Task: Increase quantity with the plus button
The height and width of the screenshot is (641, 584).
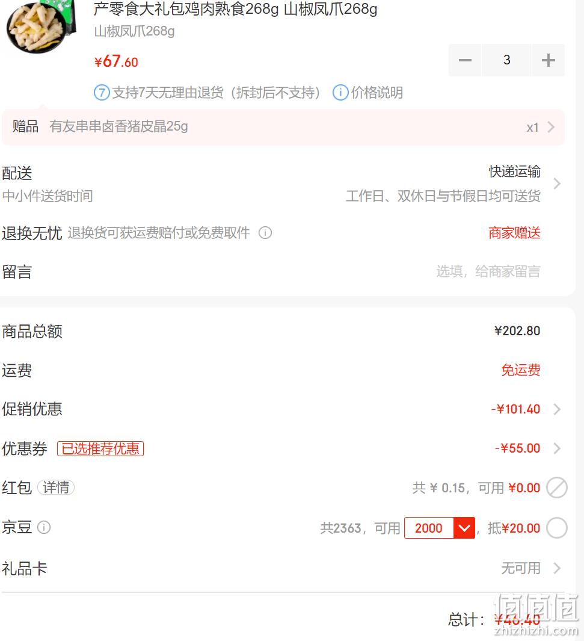Action: (x=548, y=60)
